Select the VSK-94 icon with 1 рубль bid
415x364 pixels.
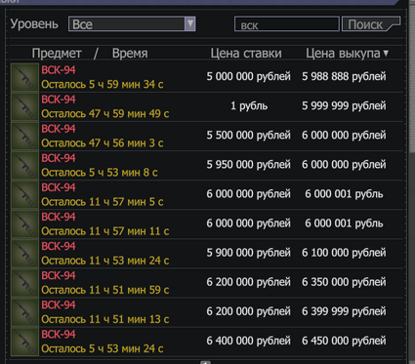[x=24, y=106]
